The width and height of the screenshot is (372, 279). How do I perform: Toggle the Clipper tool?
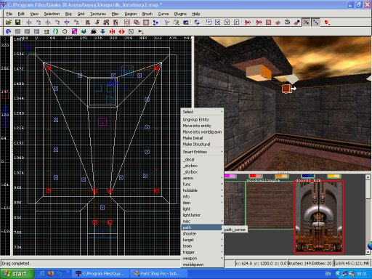point(155,23)
